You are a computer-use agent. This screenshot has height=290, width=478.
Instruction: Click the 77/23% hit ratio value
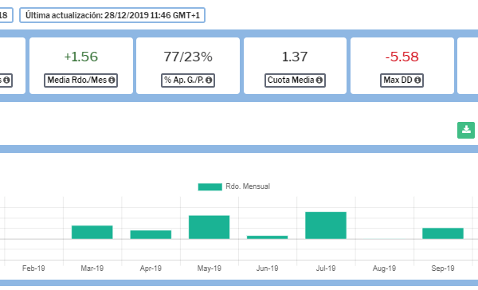click(x=188, y=57)
